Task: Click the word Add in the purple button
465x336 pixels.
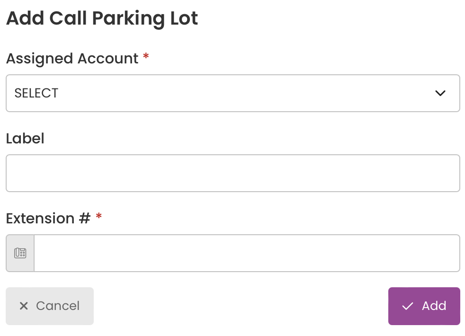Action: point(434,306)
